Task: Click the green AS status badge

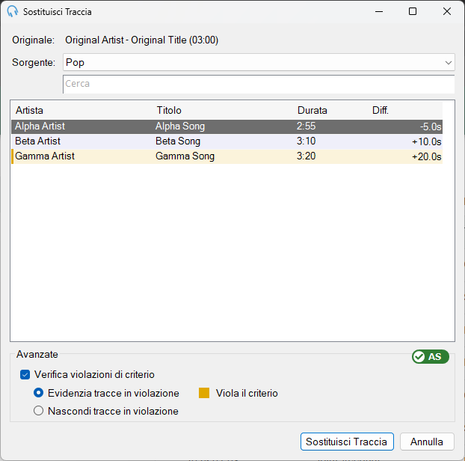Action: tap(431, 356)
